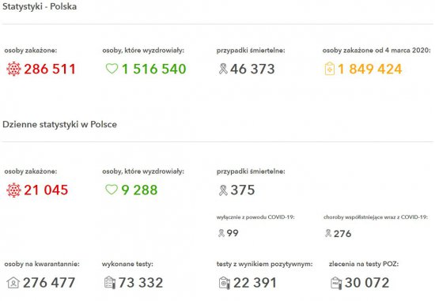The image size is (435, 301).
Task: Click the POZ test order icon beside 30 072
Action: tap(336, 283)
